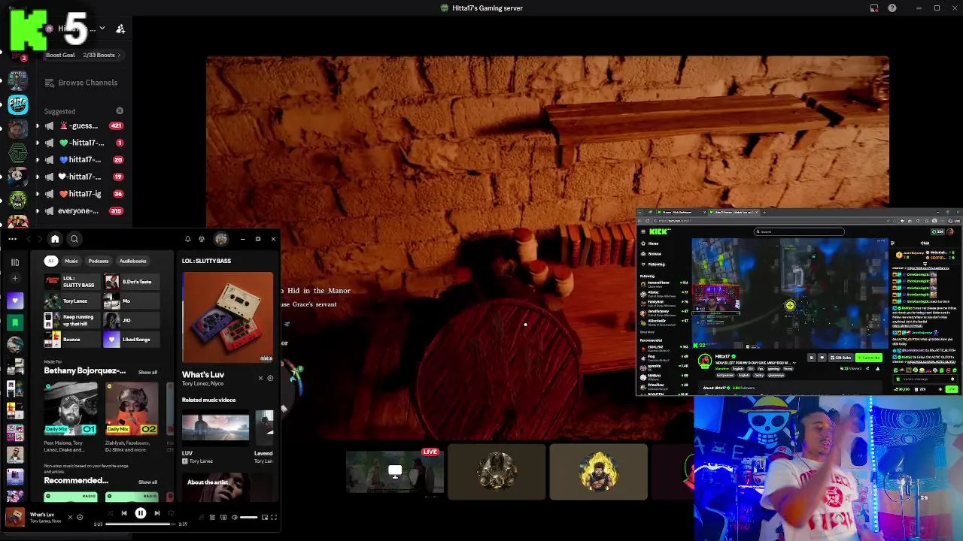Open Keep running up that hill tile

[72, 320]
